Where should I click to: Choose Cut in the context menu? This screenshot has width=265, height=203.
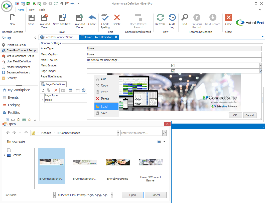(x=106, y=79)
